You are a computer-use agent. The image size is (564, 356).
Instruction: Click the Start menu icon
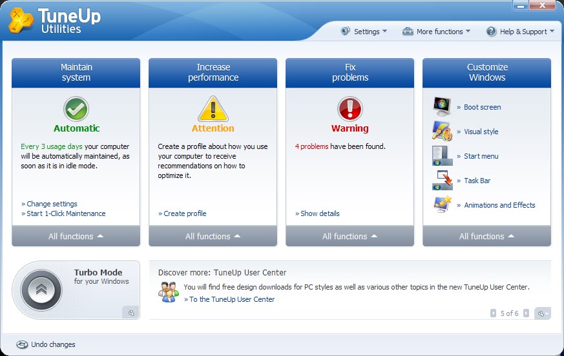442,155
